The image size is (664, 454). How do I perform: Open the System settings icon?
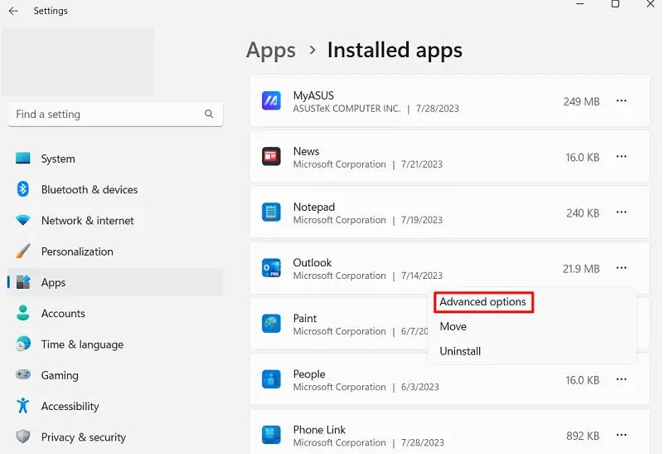[x=23, y=159]
